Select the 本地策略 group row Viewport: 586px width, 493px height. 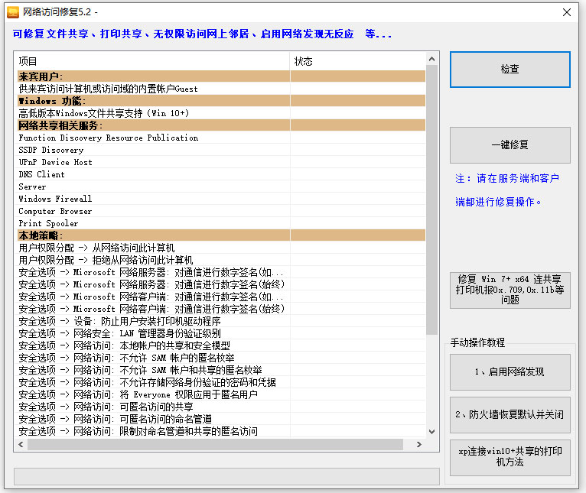[x=221, y=235]
